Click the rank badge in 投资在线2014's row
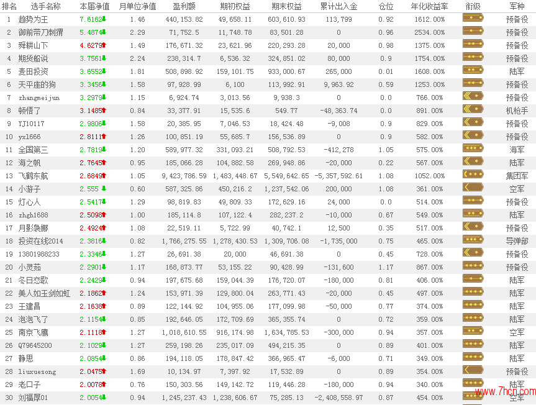 coord(473,240)
